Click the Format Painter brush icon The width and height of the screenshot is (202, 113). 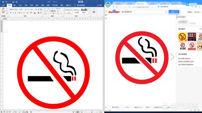[x=7, y=13]
